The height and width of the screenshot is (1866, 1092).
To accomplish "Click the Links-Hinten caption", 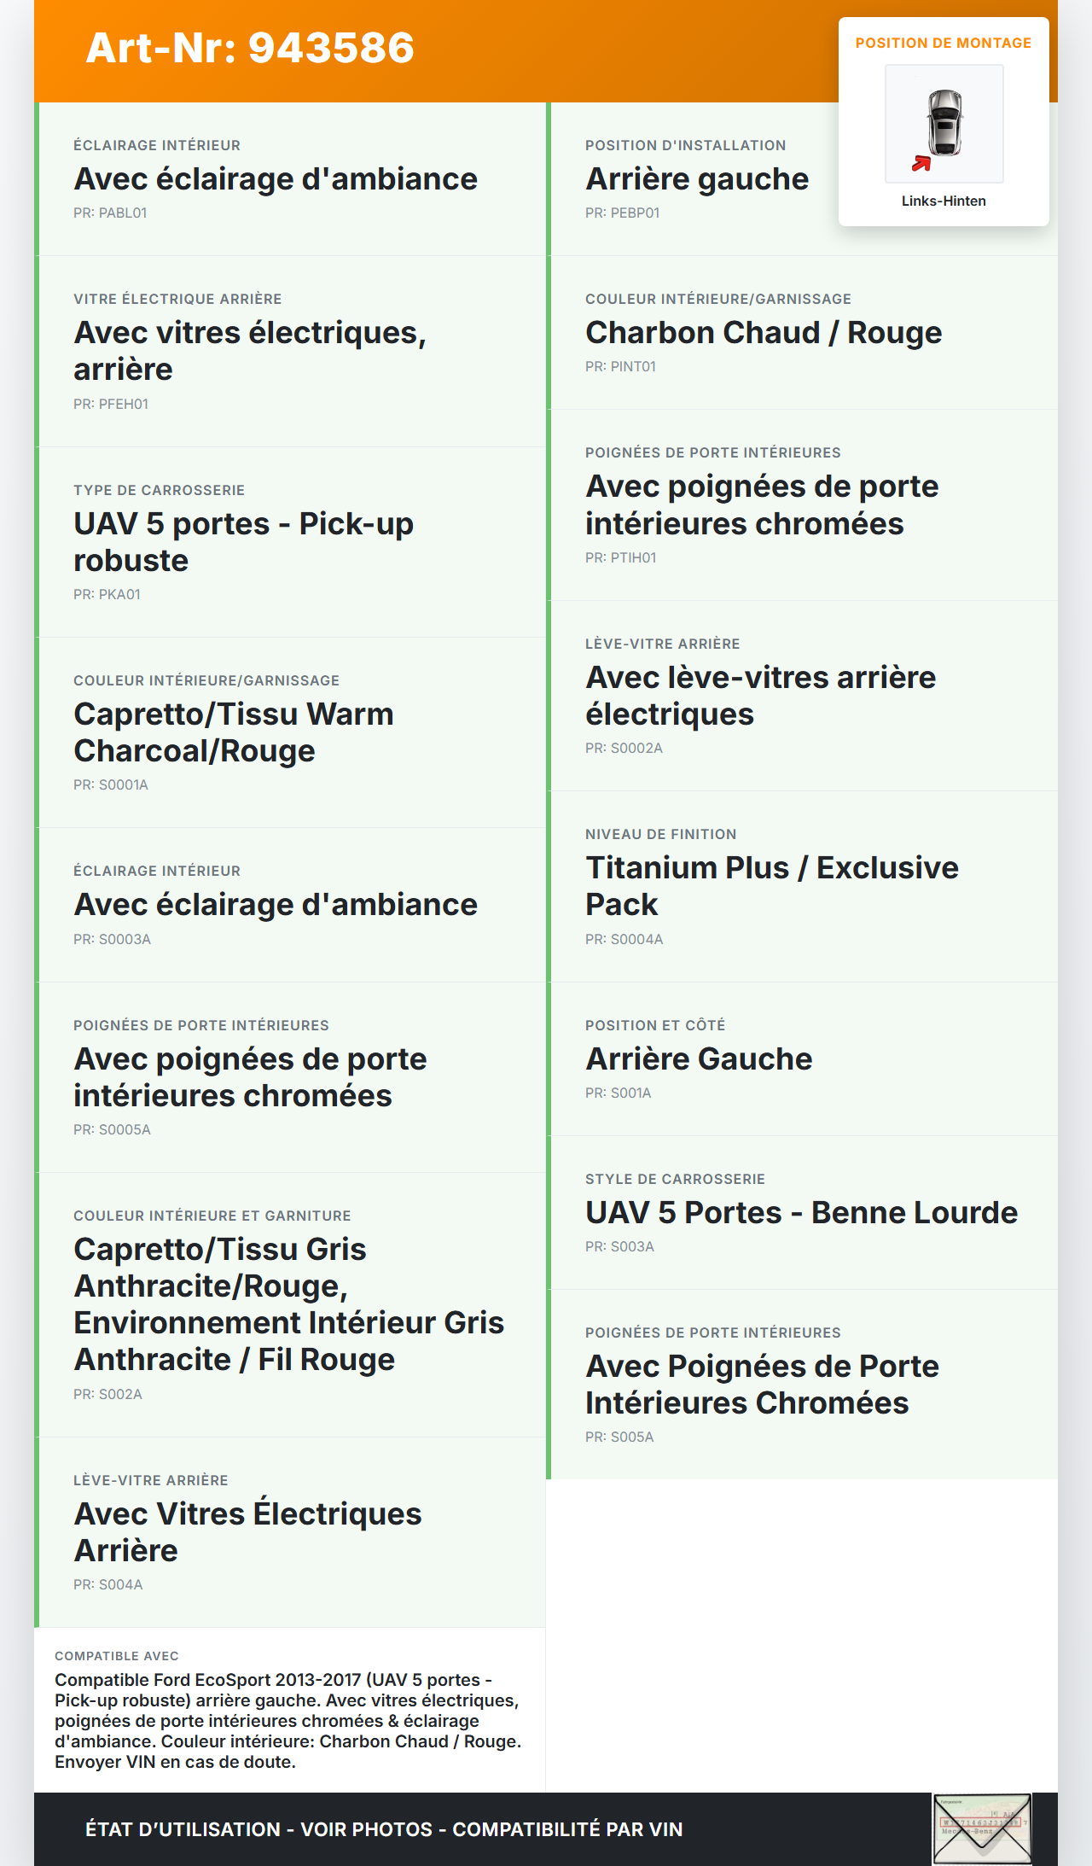I will [944, 201].
